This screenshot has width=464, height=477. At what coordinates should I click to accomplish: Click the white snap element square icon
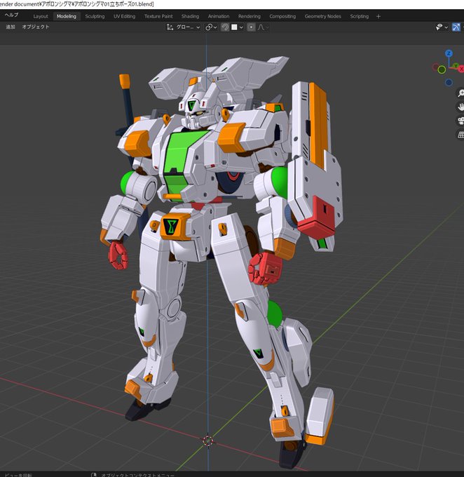[x=234, y=27]
